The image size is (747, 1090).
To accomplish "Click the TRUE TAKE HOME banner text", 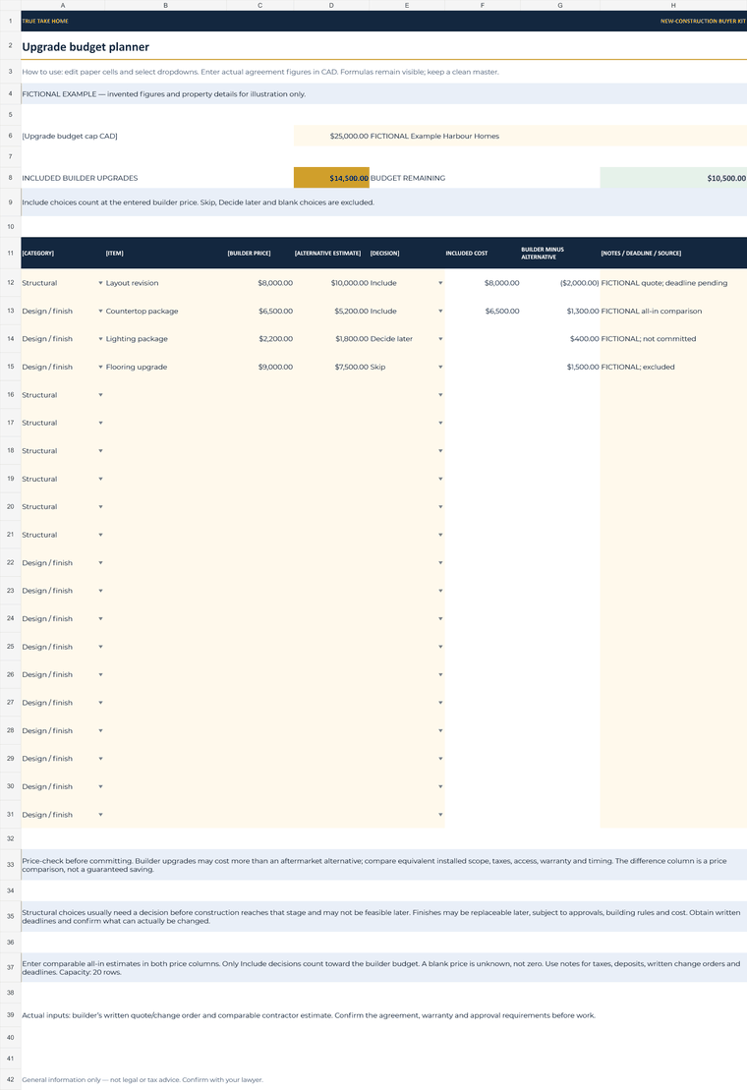I will (x=45, y=21).
